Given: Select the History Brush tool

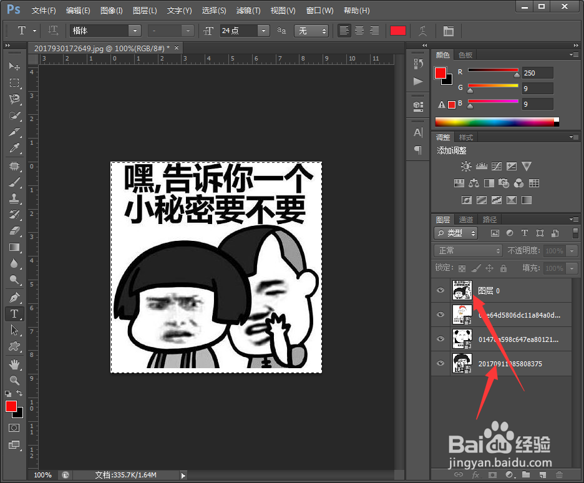Looking at the screenshot, I should (14, 215).
